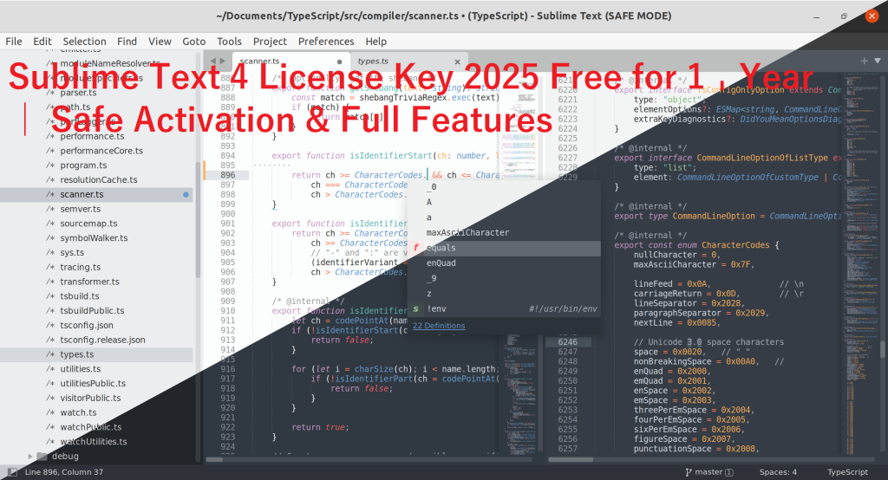Viewport: 888px width, 480px height.
Task: Click unsaved dot on scanner.ts tab
Action: (339, 62)
